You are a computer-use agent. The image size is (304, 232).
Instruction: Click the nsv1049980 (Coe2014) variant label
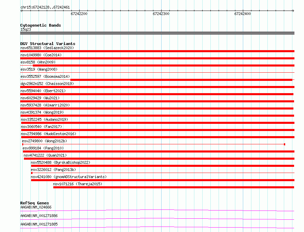coord(41,55)
